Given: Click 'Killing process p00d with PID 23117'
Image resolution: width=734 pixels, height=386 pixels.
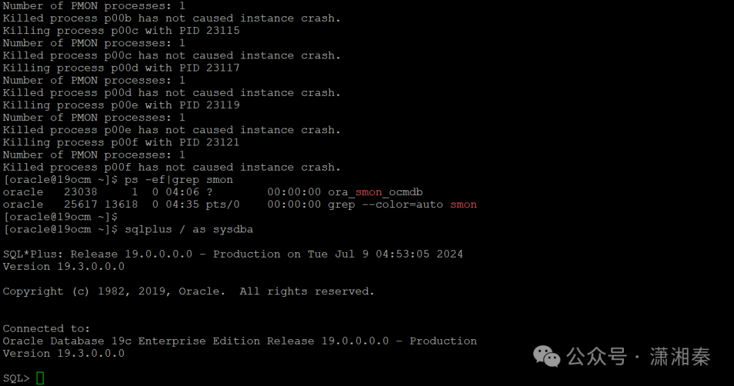Looking at the screenshot, I should [121, 68].
